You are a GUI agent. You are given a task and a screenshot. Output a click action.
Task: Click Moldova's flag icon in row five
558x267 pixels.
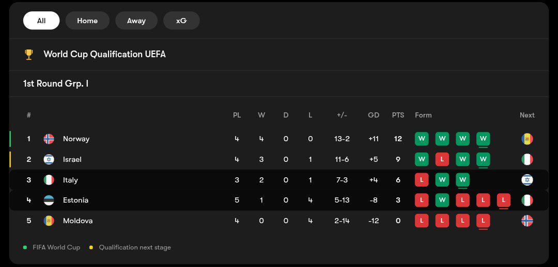(x=49, y=221)
